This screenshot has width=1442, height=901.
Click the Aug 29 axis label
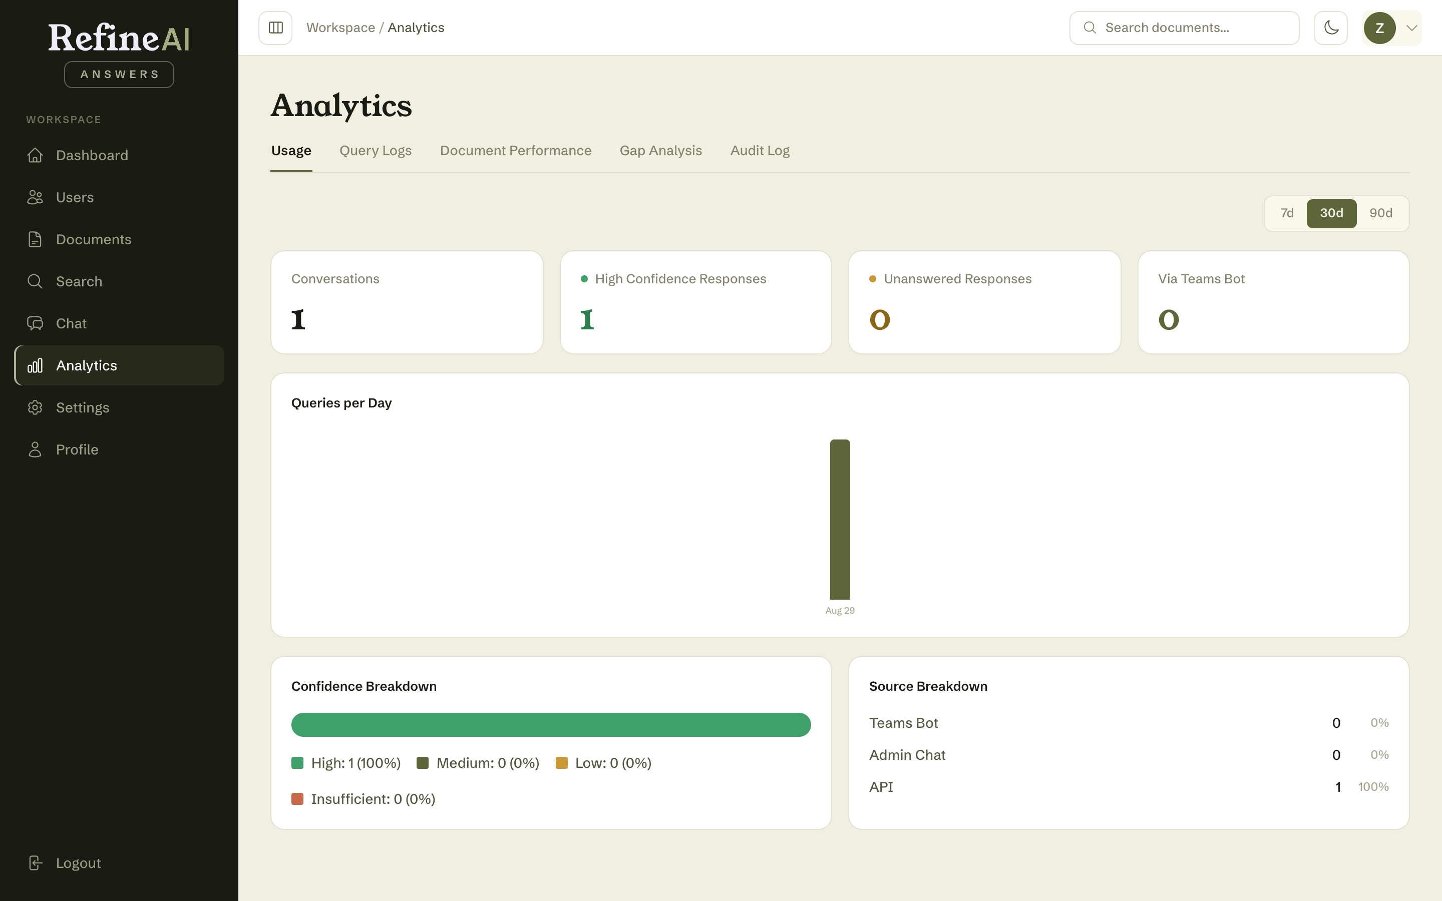(x=840, y=610)
